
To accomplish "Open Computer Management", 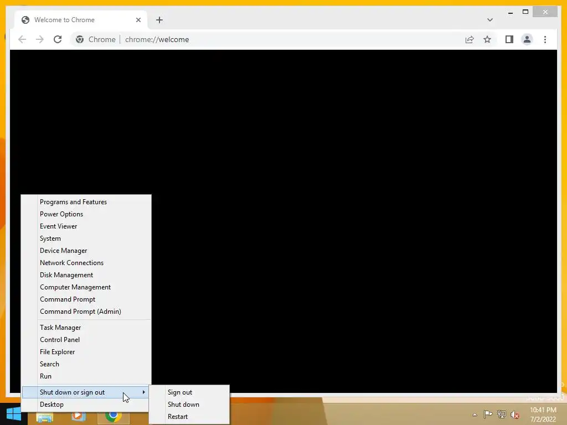I will point(86,287).
